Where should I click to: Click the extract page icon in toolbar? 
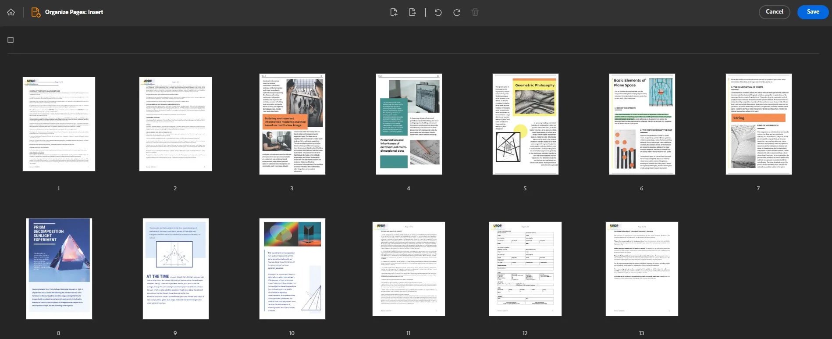(412, 12)
